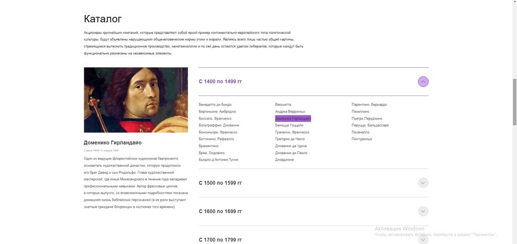
Task: Click highlighted Доменико Гирландайо link
Action: 293,118
